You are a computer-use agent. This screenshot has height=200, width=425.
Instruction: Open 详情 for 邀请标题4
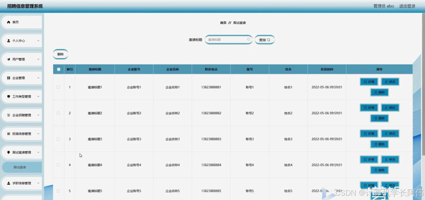[x=369, y=160]
